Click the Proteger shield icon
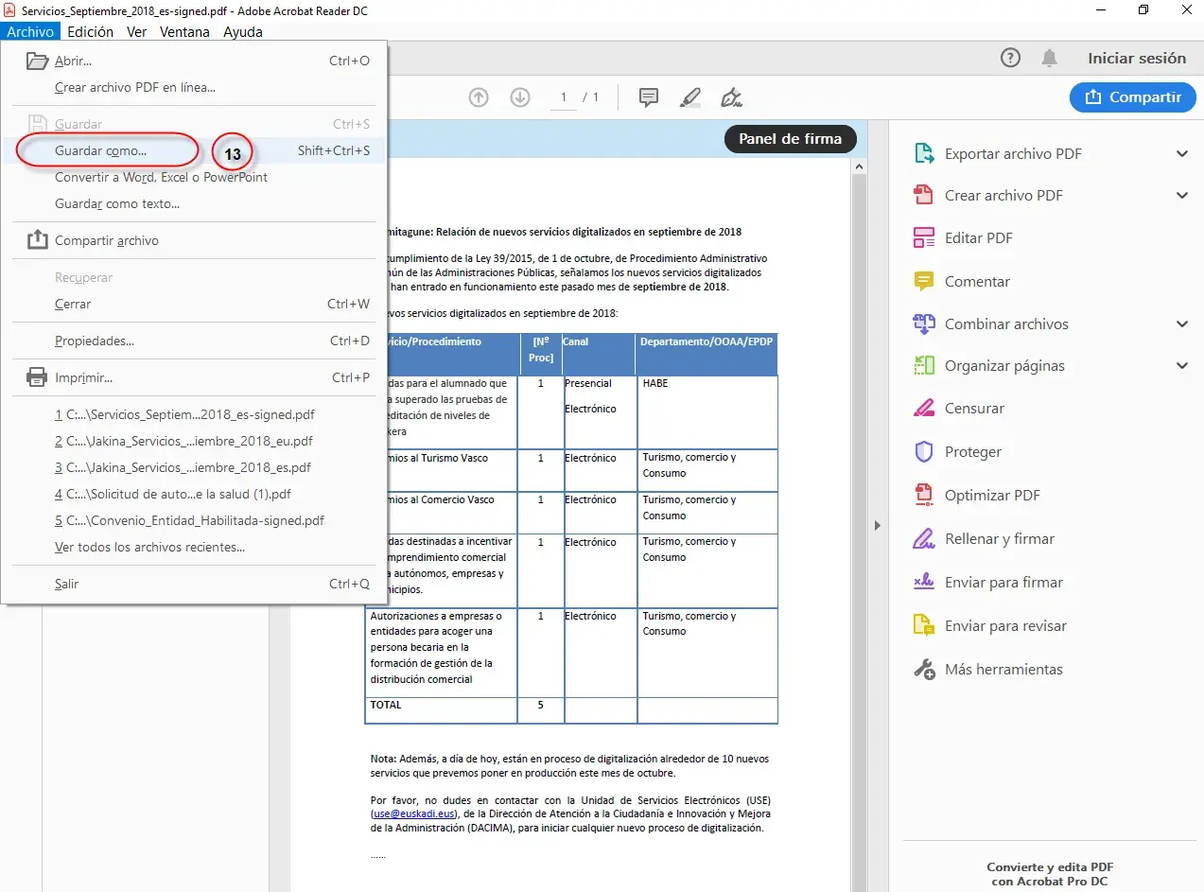 (923, 452)
